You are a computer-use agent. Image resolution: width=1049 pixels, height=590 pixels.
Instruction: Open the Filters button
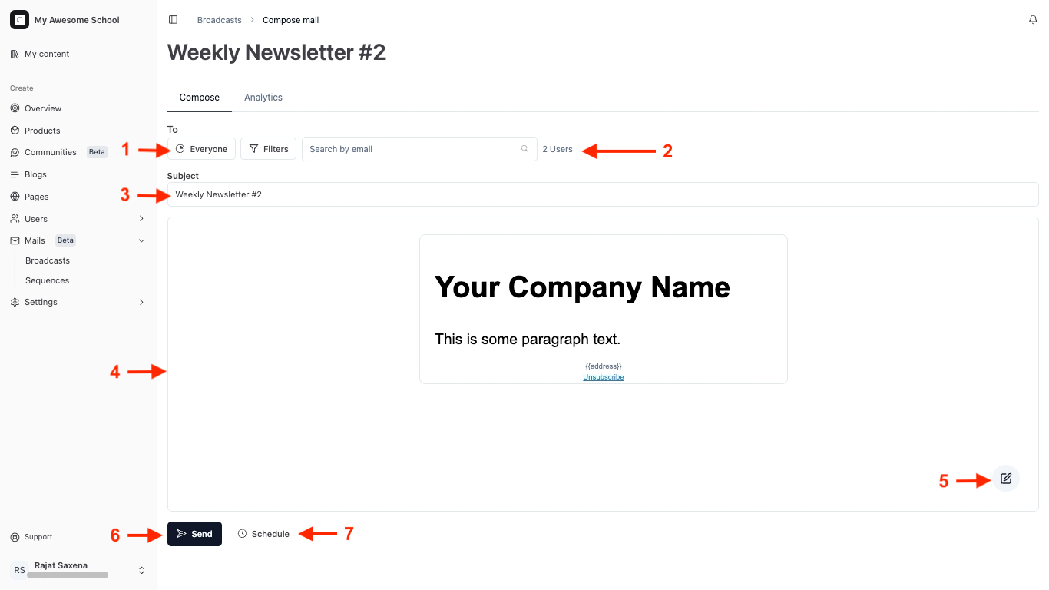(x=269, y=149)
